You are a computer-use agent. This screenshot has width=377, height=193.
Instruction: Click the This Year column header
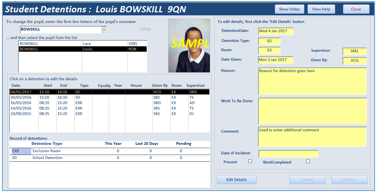(113, 144)
